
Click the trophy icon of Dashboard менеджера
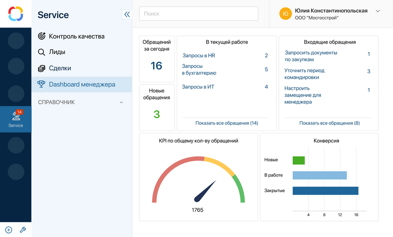click(x=41, y=84)
